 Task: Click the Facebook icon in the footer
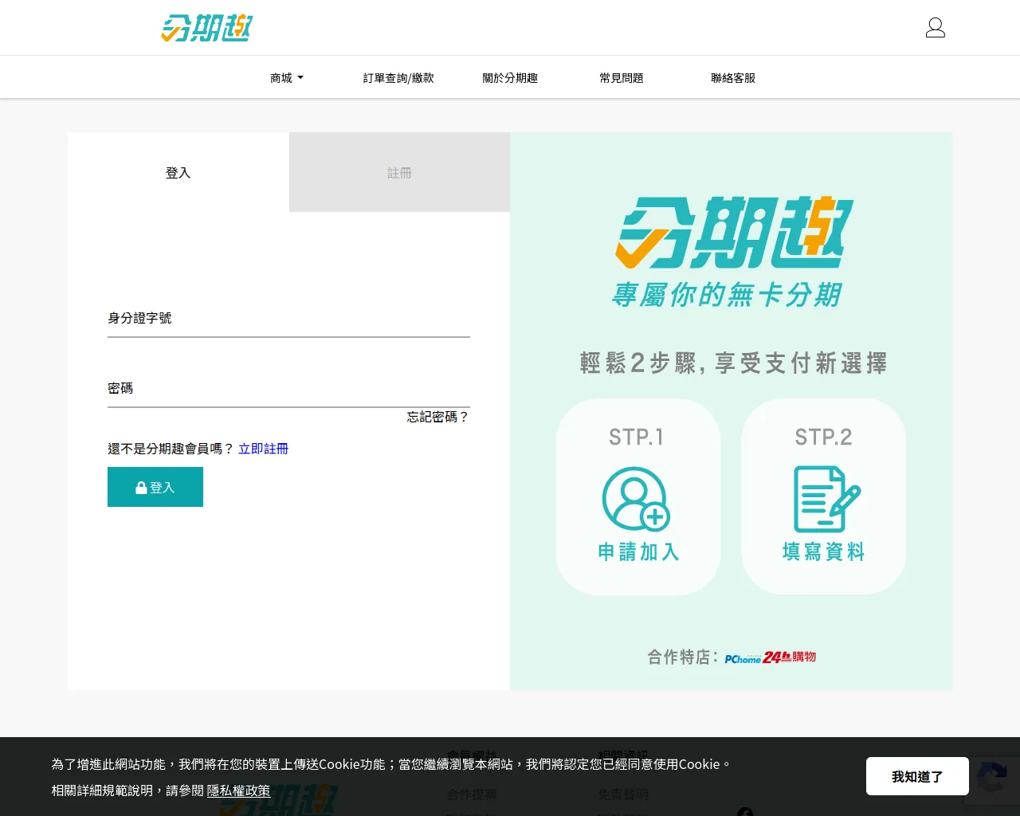pos(745,812)
